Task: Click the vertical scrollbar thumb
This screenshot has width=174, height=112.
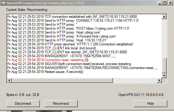Action: [164, 65]
